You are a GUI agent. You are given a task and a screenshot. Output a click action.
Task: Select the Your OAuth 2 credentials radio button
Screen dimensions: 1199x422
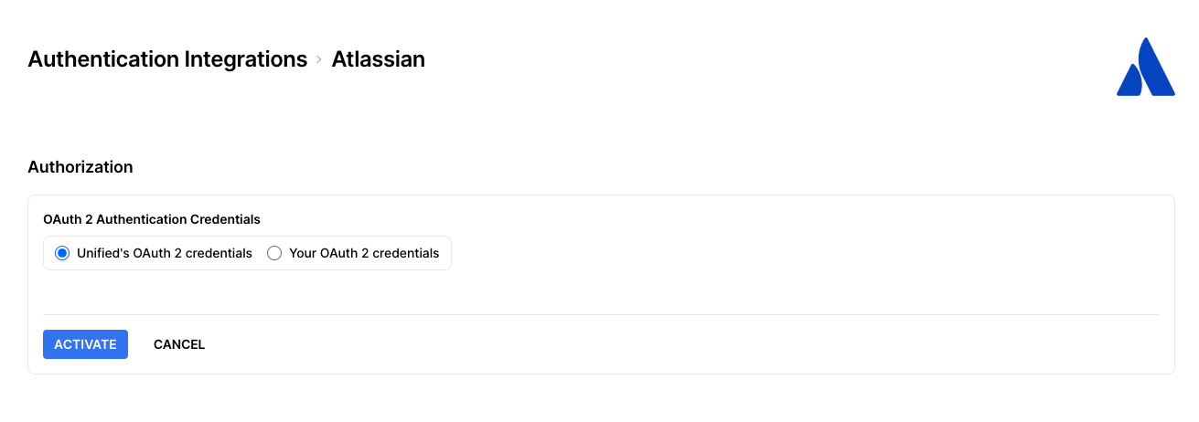click(274, 253)
